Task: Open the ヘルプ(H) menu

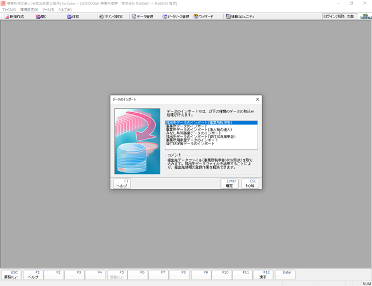Action: click(65, 10)
